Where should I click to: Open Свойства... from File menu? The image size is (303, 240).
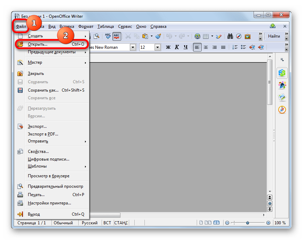(x=52, y=152)
